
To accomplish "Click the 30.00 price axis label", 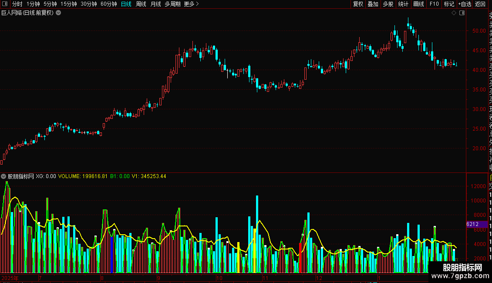I will point(479,109).
